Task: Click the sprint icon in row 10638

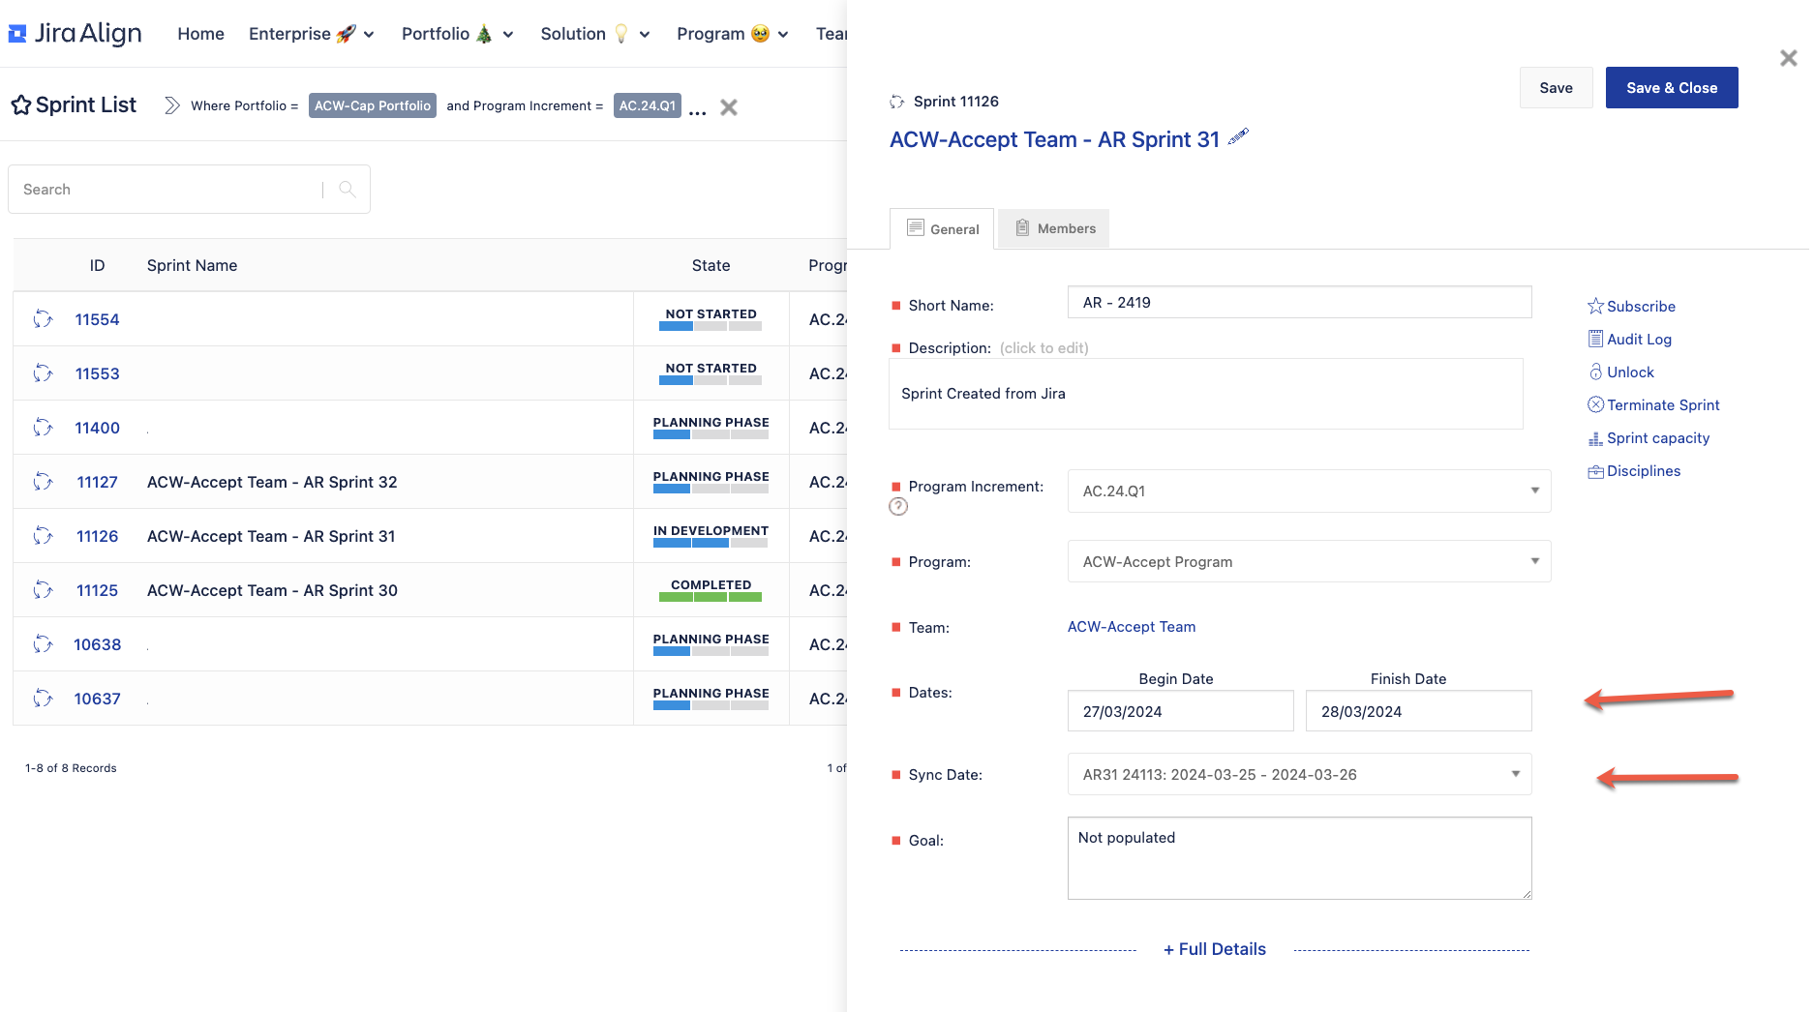Action: (x=43, y=644)
